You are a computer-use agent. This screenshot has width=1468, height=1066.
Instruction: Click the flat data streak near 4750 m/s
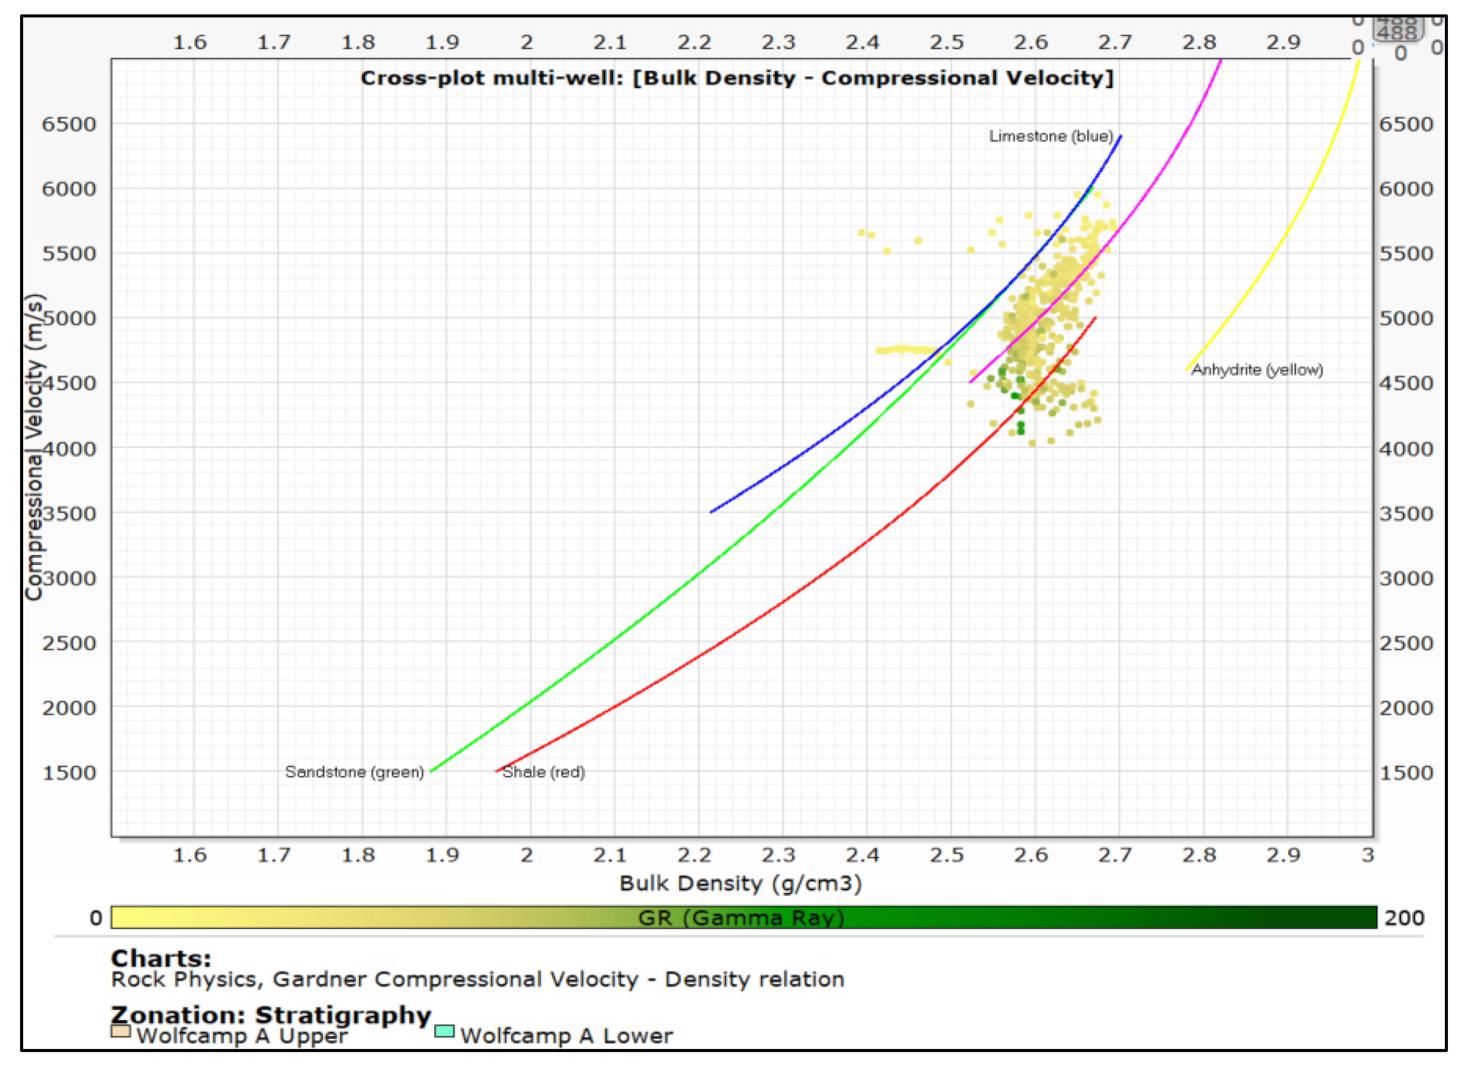[x=906, y=350]
